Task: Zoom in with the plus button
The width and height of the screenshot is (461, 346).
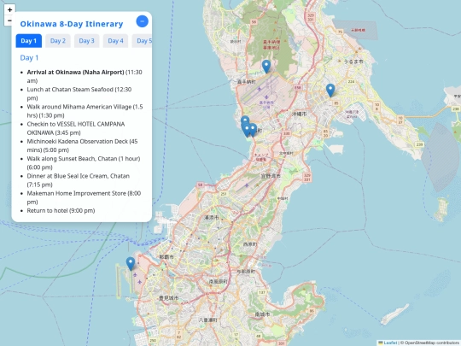Action: point(9,9)
